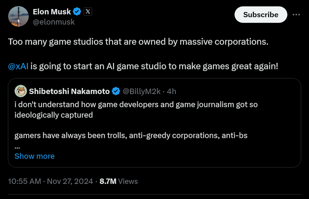Open the three-dot more options menu
Screen dimensions: 309x199
[x=296, y=14]
